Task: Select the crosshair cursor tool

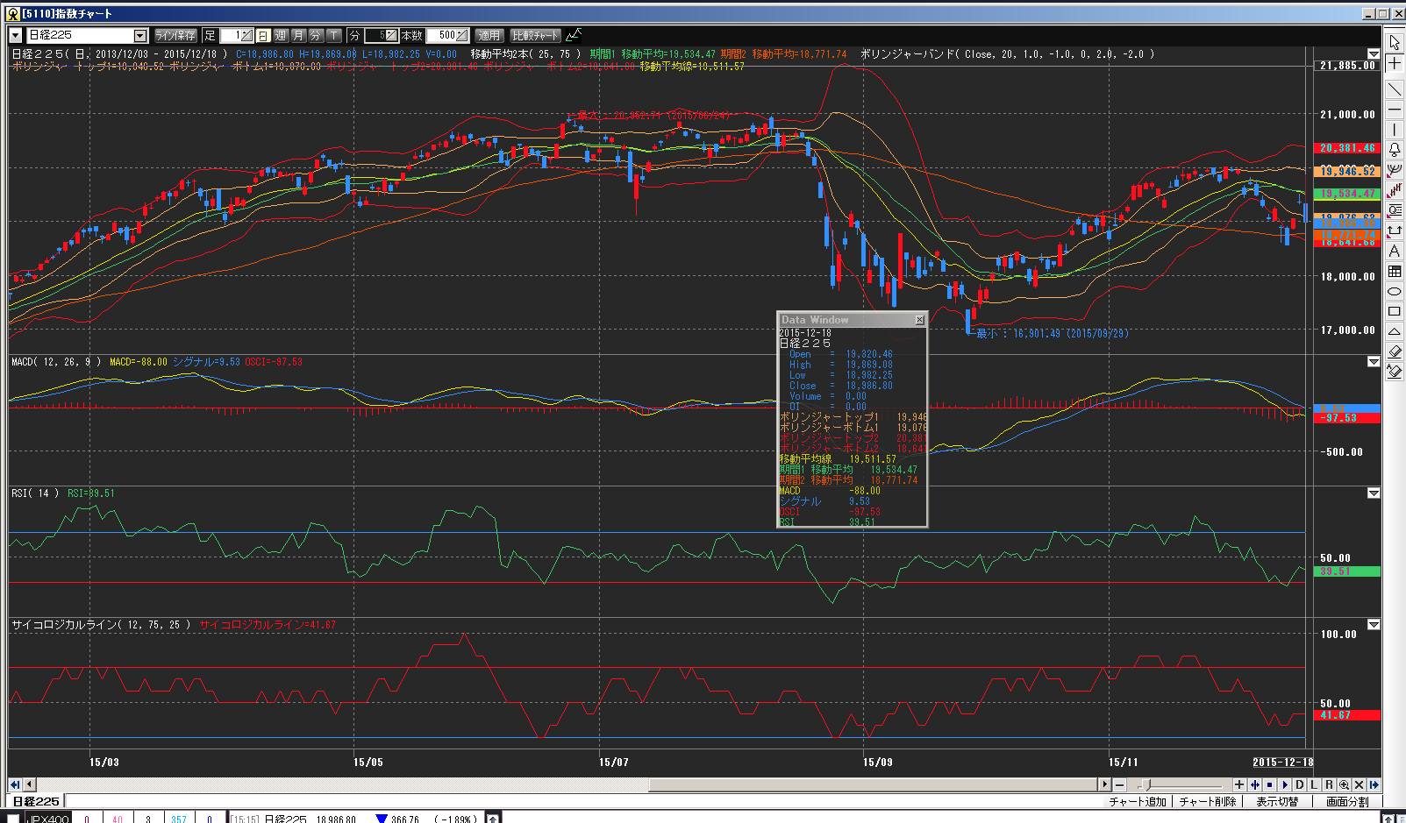Action: [1395, 64]
